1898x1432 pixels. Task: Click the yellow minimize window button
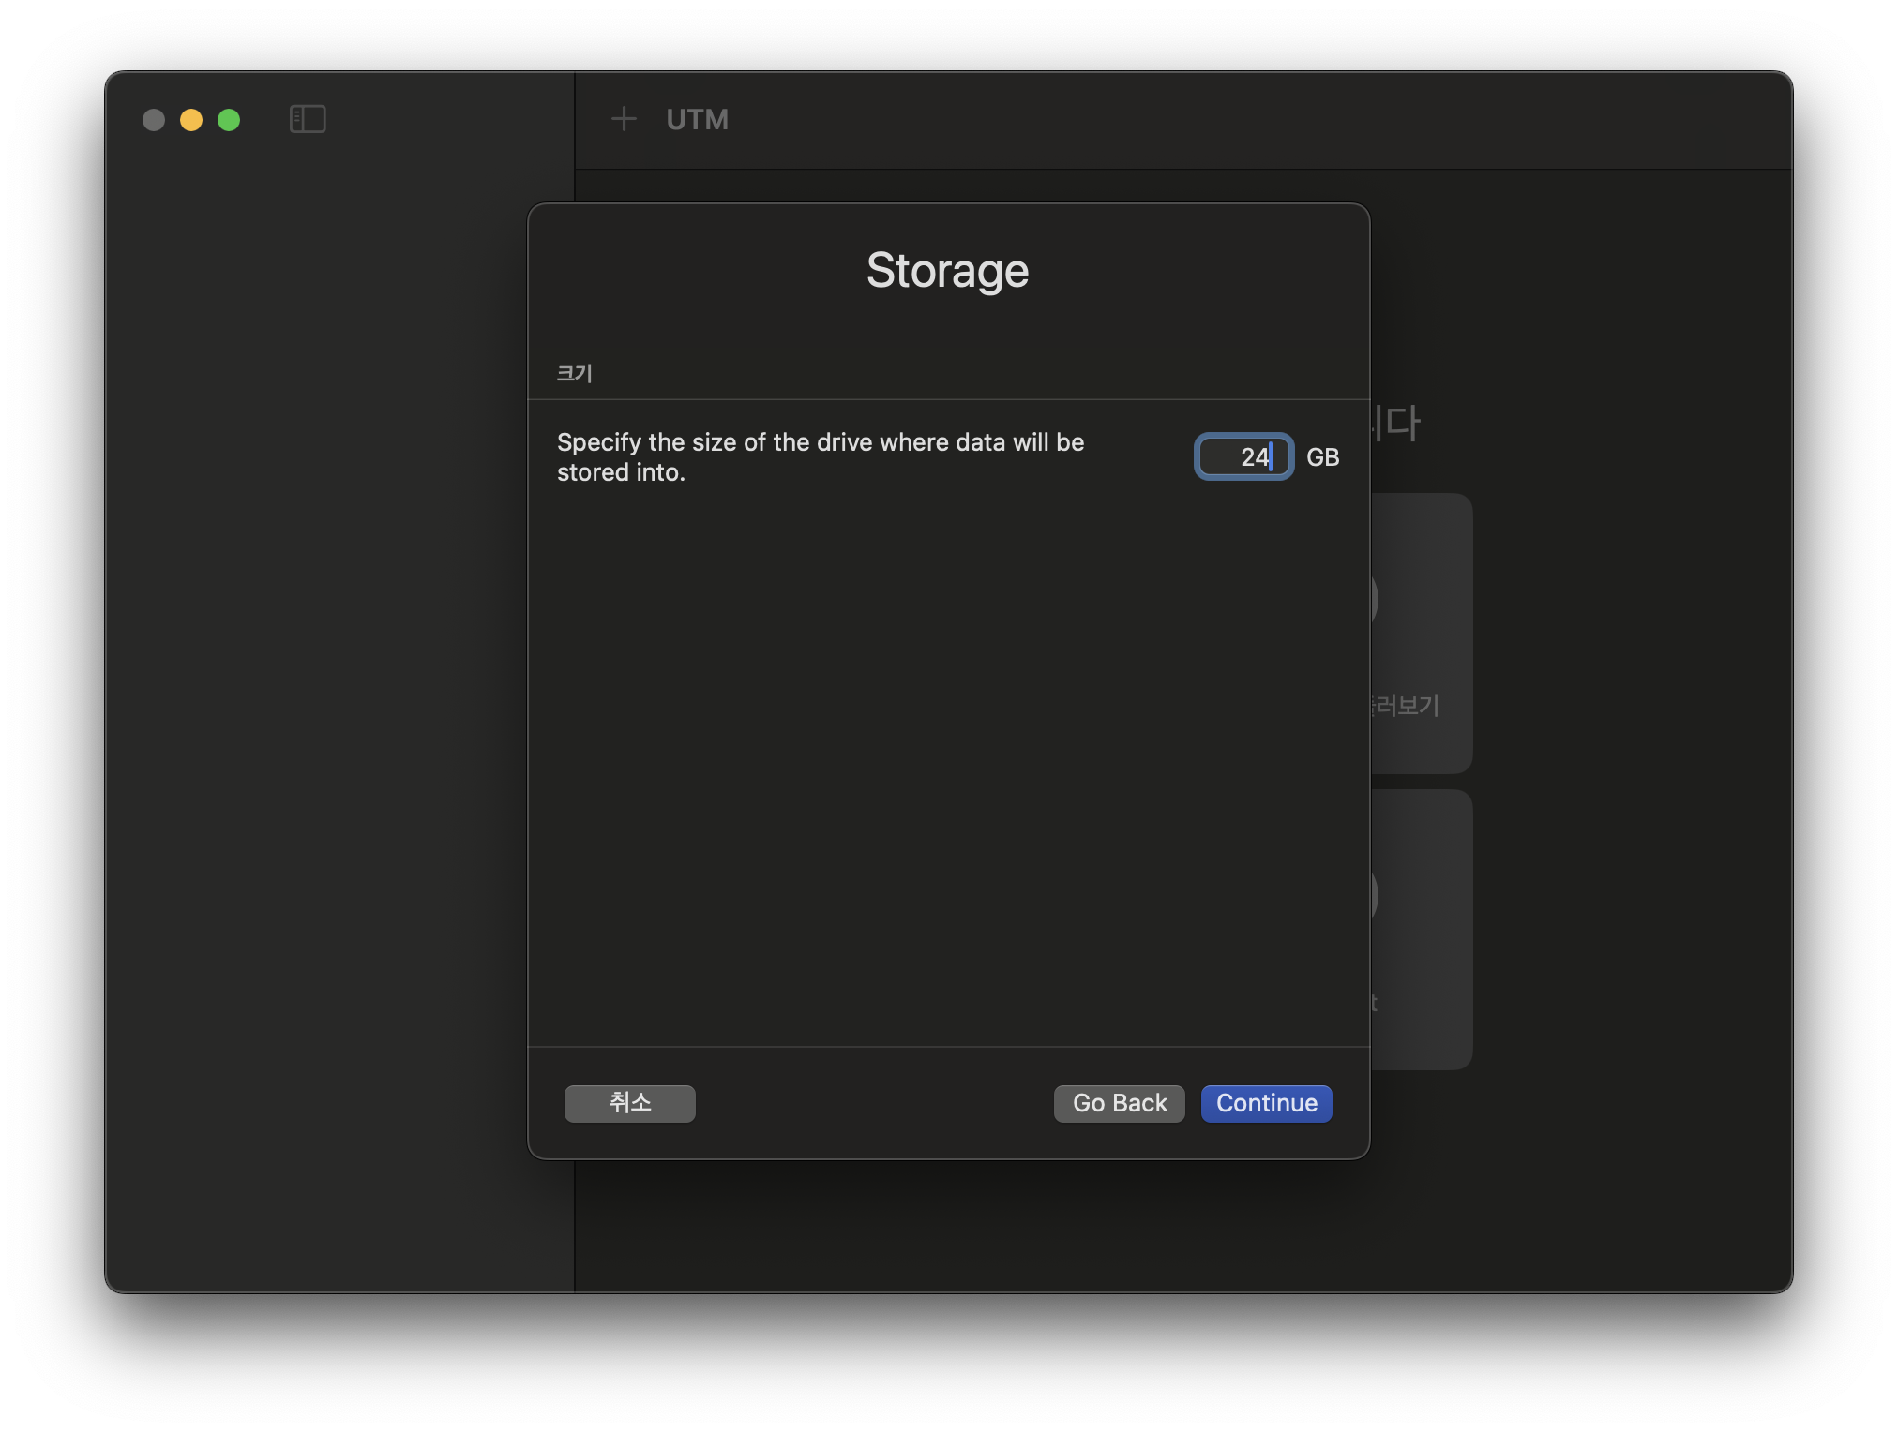coord(191,120)
